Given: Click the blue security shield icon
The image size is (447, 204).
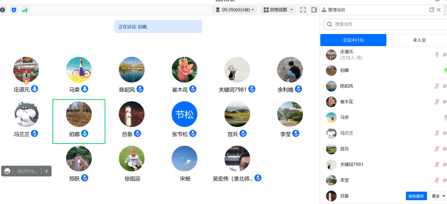Looking at the screenshot, I should click(14, 10).
